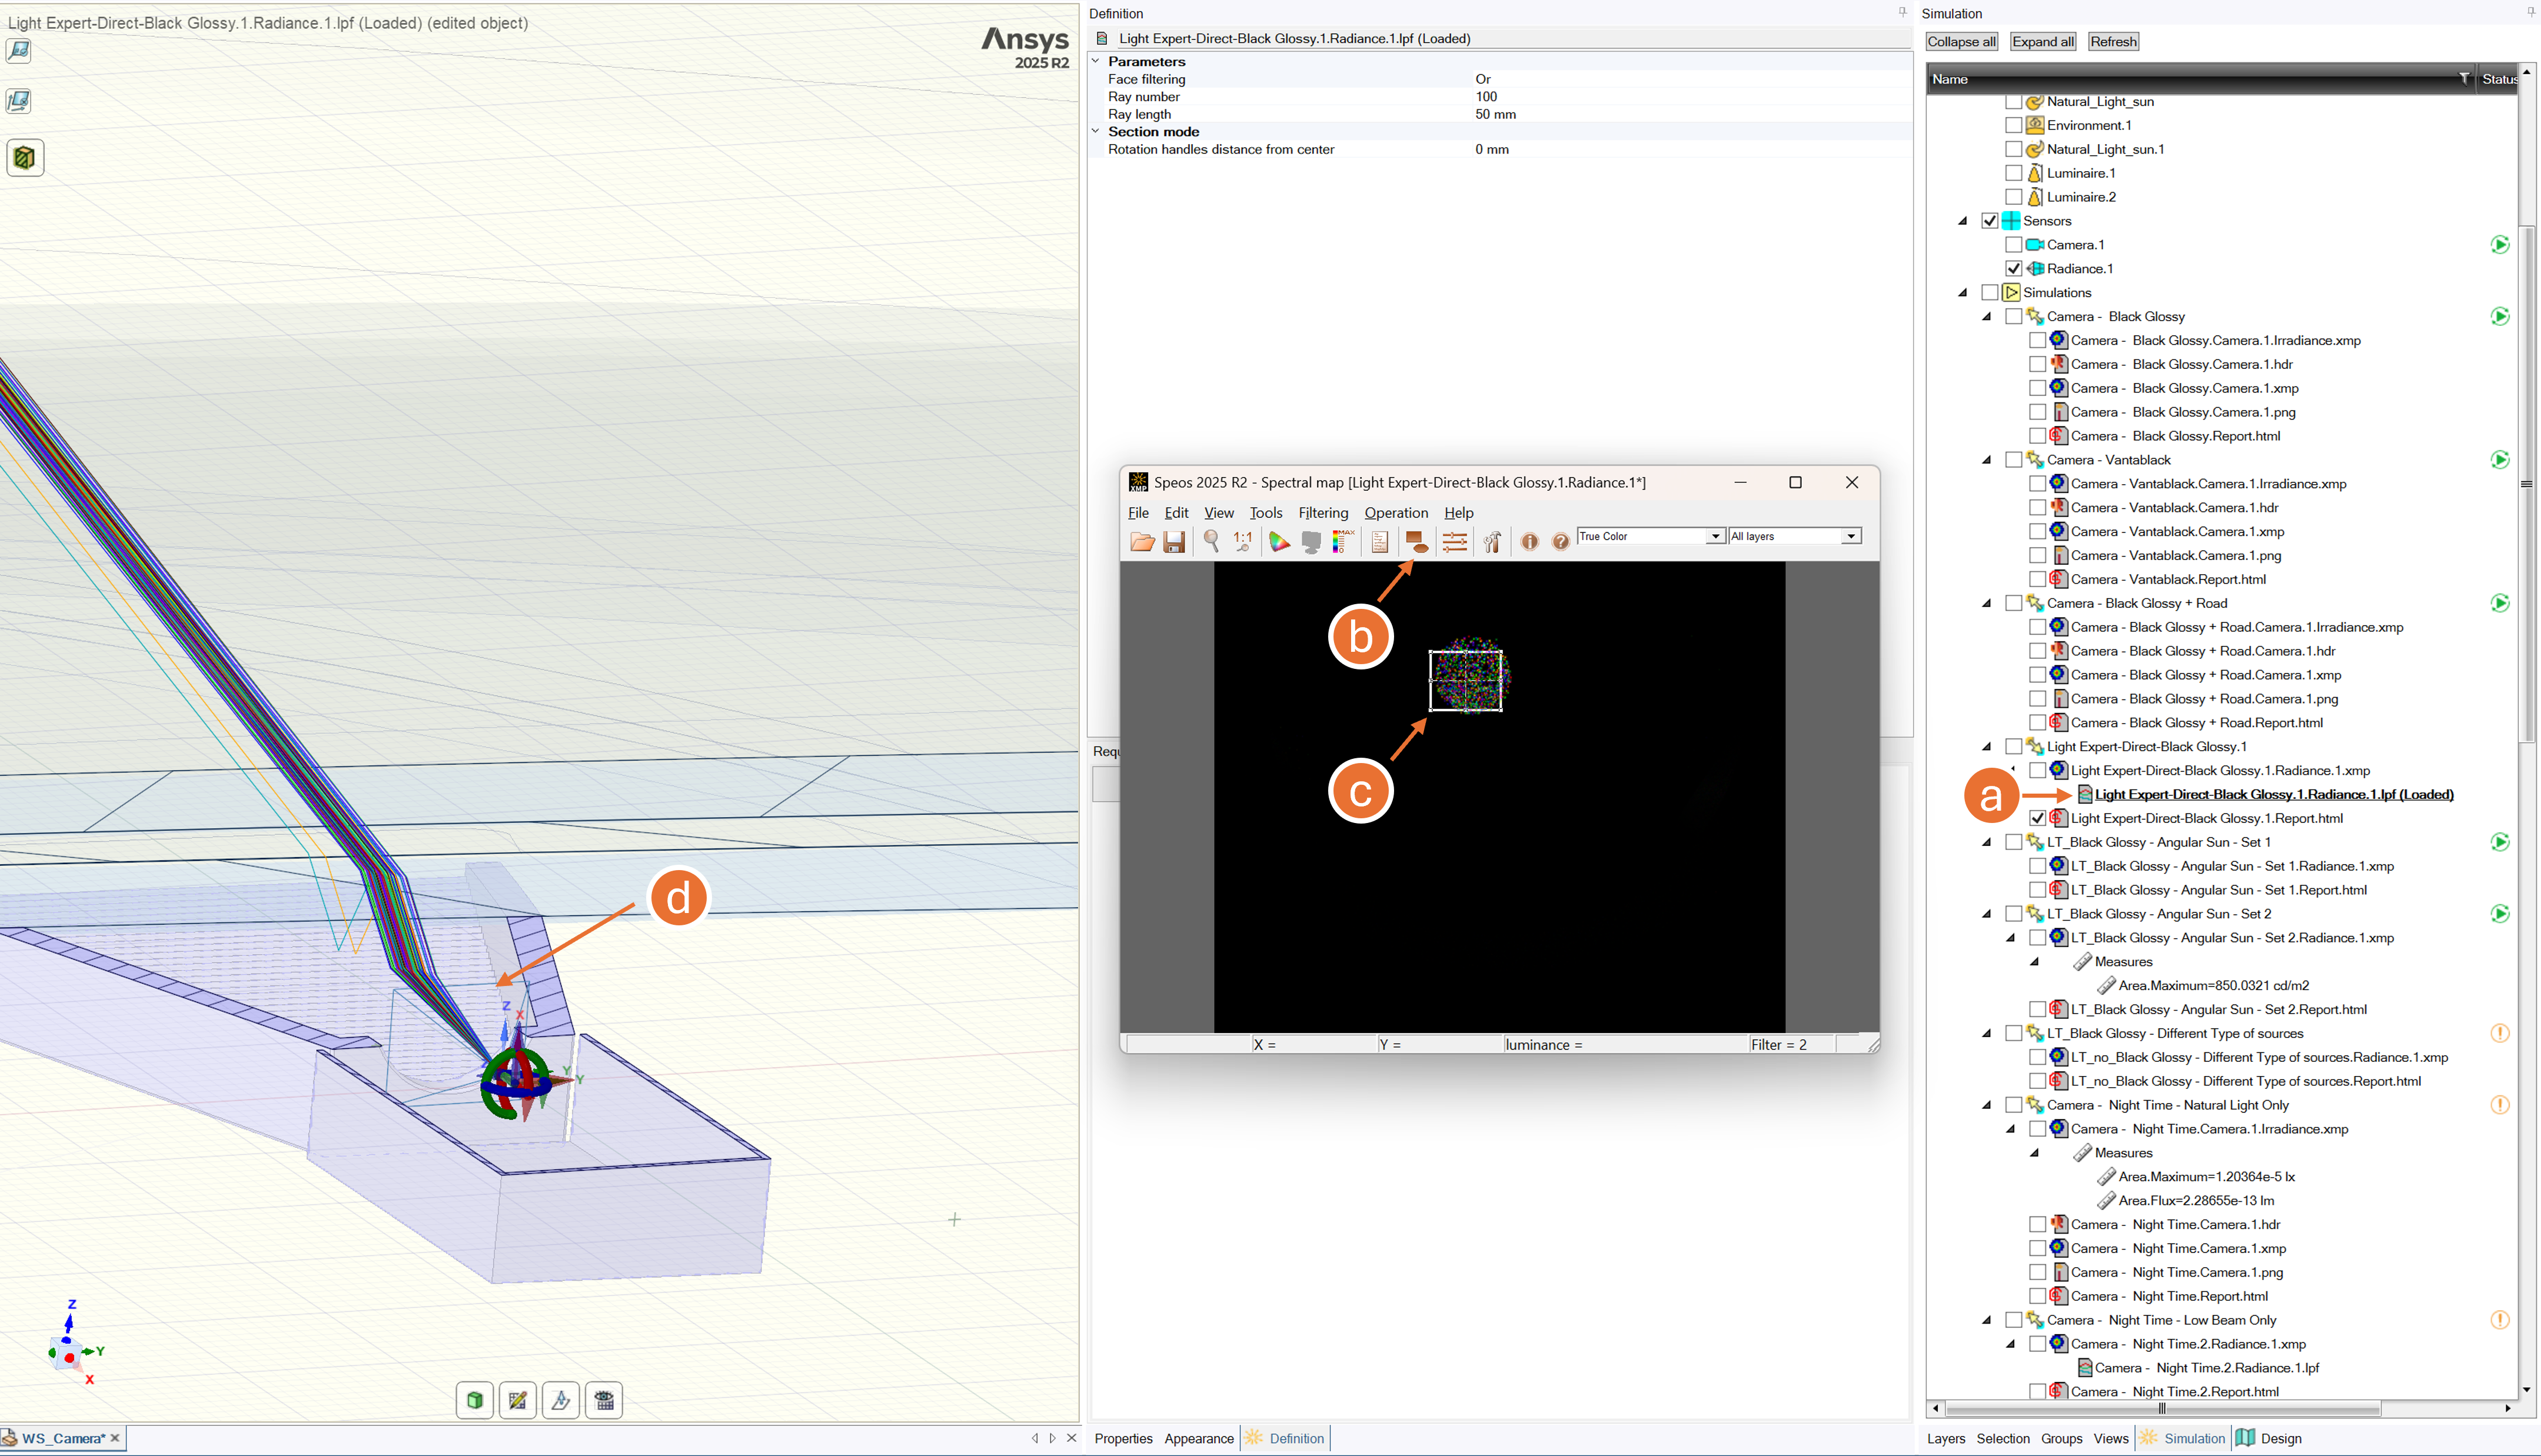
Task: Reset zoom to 1:1 in Spectral map
Action: point(1243,541)
